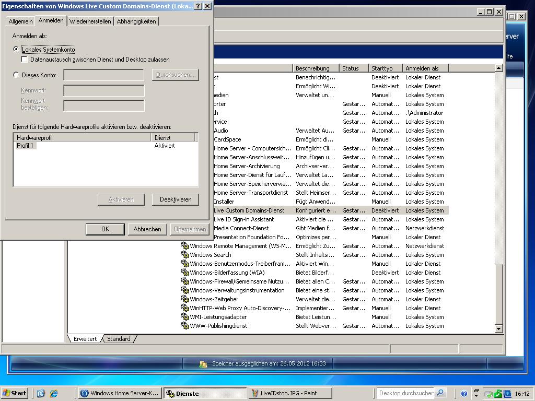Click the Speicher ausgeglichen am: 26.05.2012 status text
The image size is (535, 401).
tap(269, 363)
